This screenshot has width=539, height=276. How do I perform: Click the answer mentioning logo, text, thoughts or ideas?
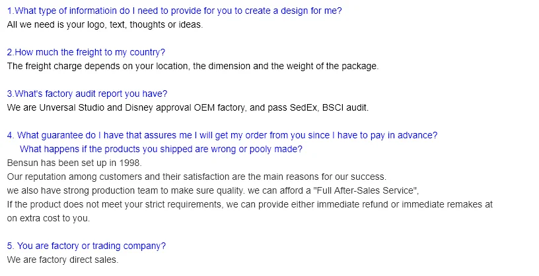(104, 24)
